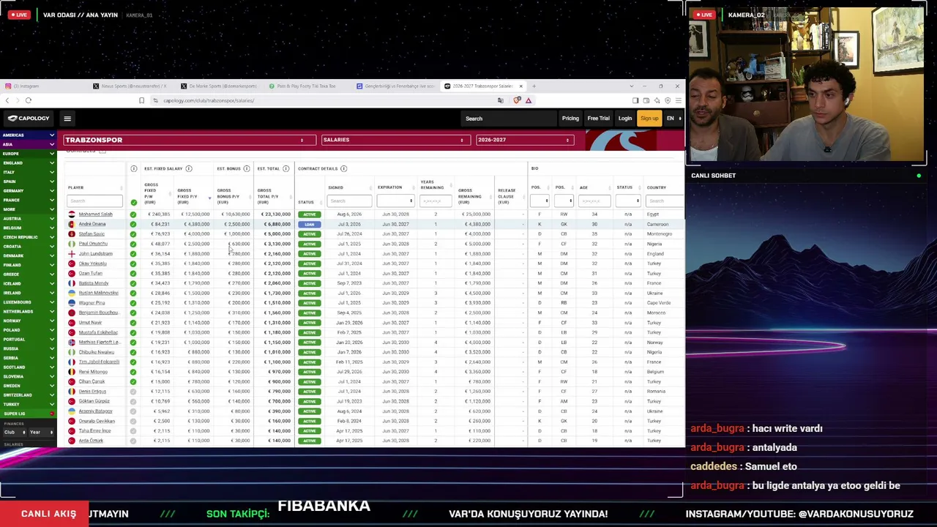
Task: Open the Free Trial page
Action: [598, 119]
